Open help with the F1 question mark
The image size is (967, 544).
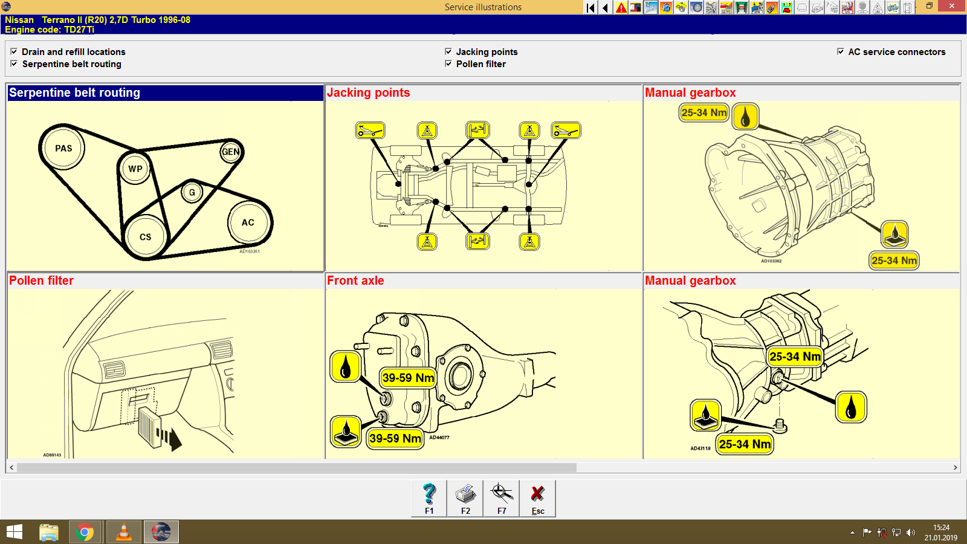point(429,498)
